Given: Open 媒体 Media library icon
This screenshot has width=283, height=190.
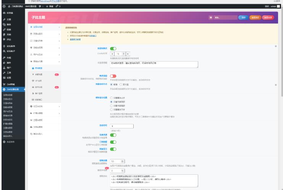Looking at the screenshot, I should pyautogui.click(x=4, y=24).
